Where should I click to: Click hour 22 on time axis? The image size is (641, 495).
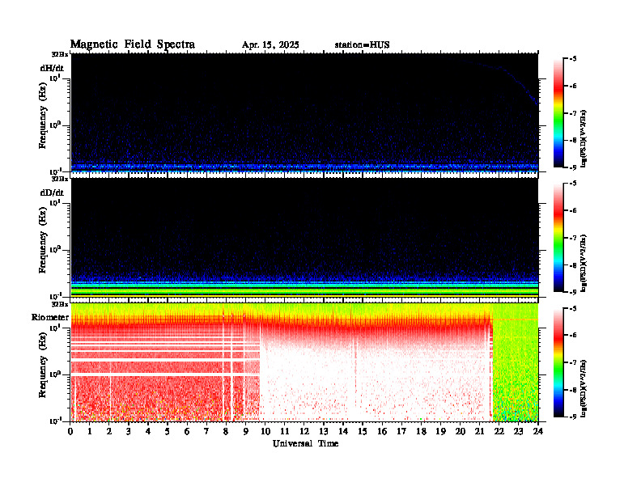click(499, 431)
